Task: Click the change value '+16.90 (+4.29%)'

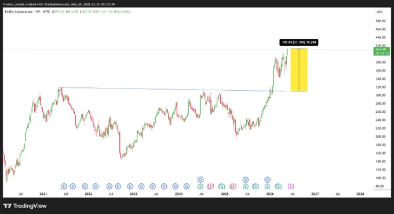Action: [119, 12]
